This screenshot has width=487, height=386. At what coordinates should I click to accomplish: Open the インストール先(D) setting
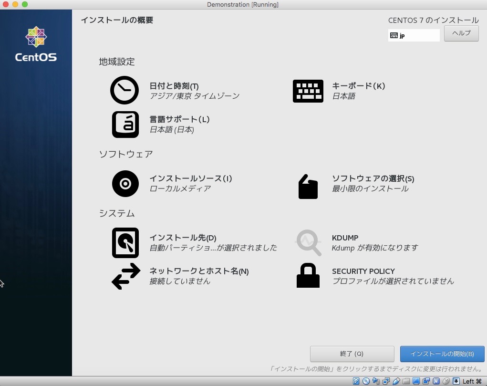click(183, 238)
